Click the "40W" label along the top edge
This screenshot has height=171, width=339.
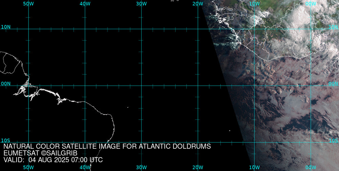(85, 4)
